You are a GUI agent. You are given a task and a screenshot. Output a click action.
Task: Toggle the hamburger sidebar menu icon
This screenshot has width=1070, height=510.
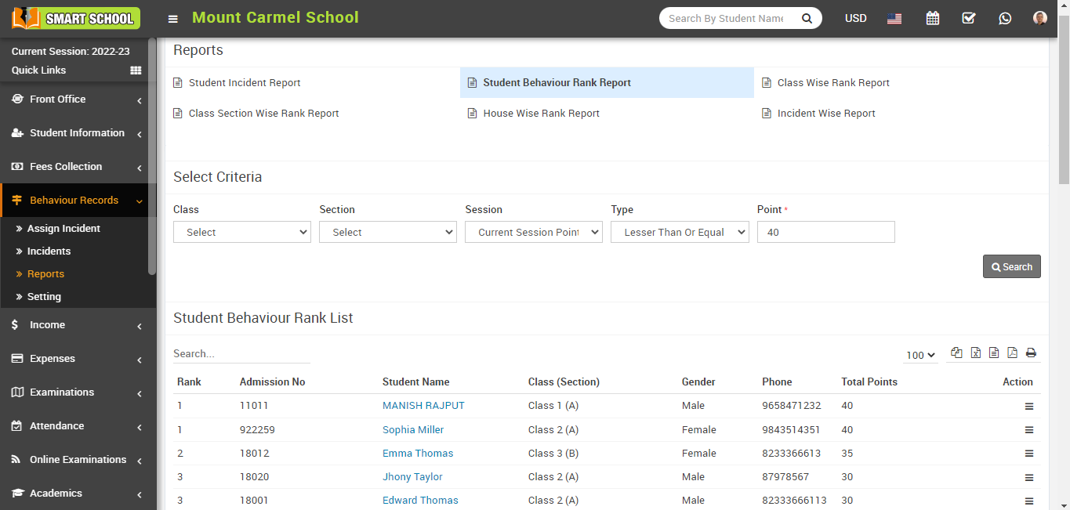(173, 19)
